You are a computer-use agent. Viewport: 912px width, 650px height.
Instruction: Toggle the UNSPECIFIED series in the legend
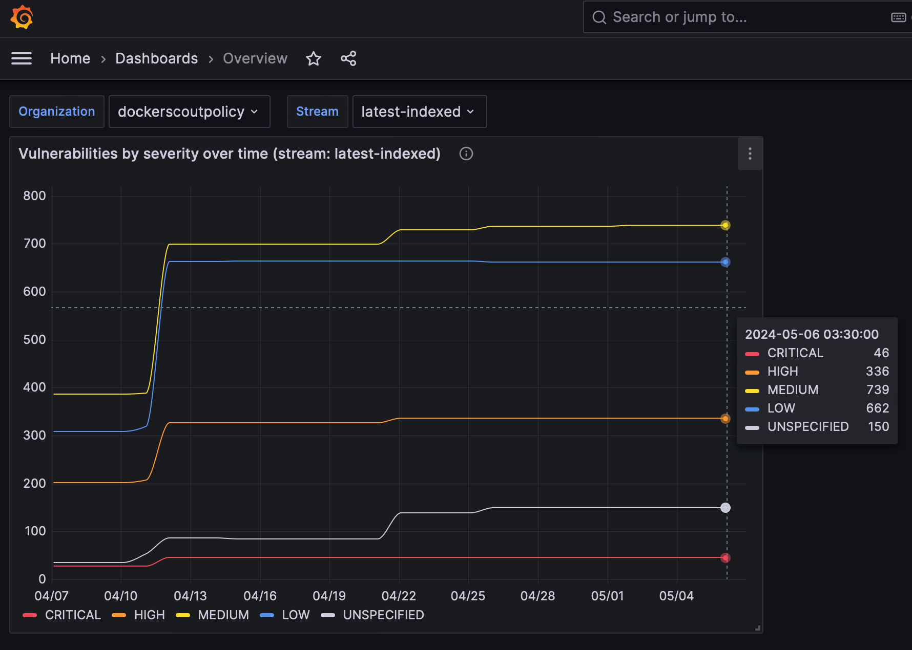(x=383, y=615)
